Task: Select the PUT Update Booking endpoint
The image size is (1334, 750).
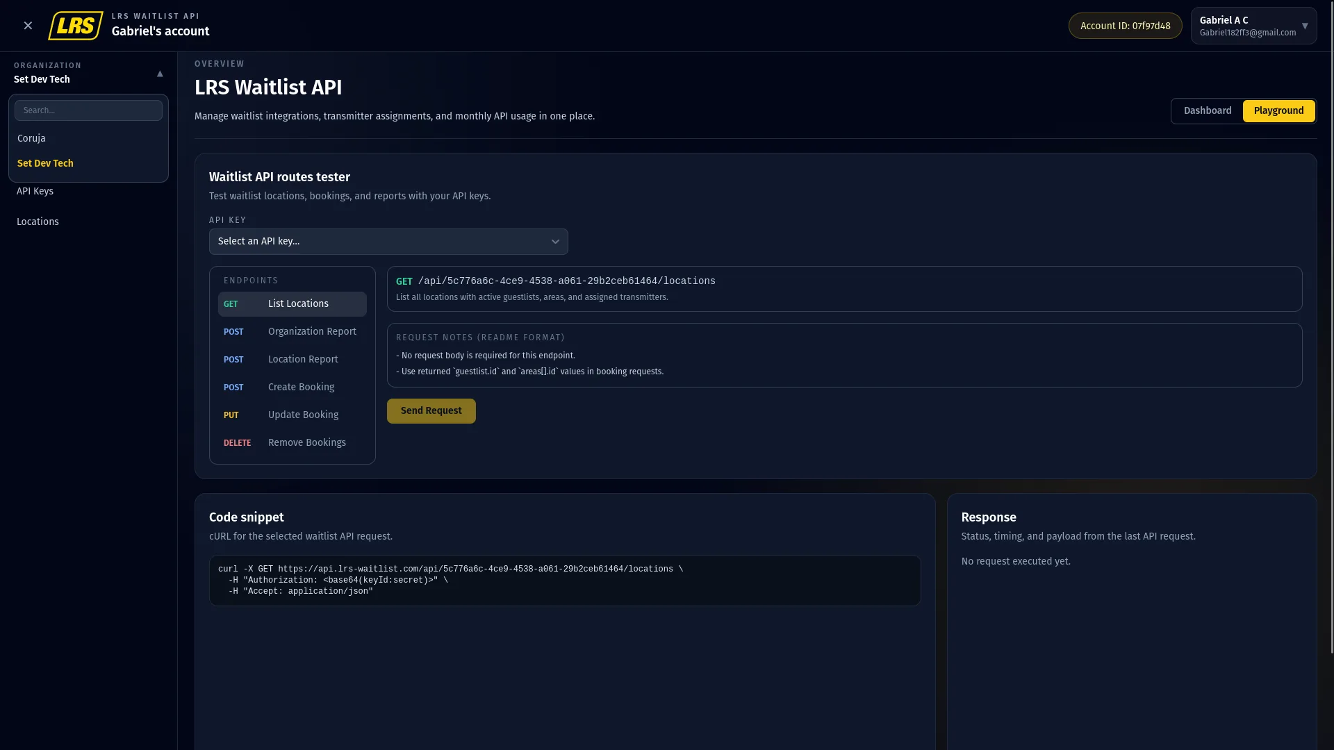Action: tap(292, 415)
